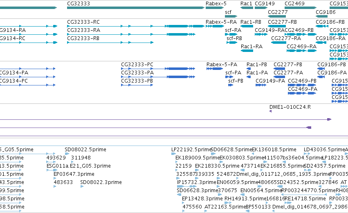Open transcript CG2469-RA
Viewport: 348px width, 213px height.
[302, 46]
